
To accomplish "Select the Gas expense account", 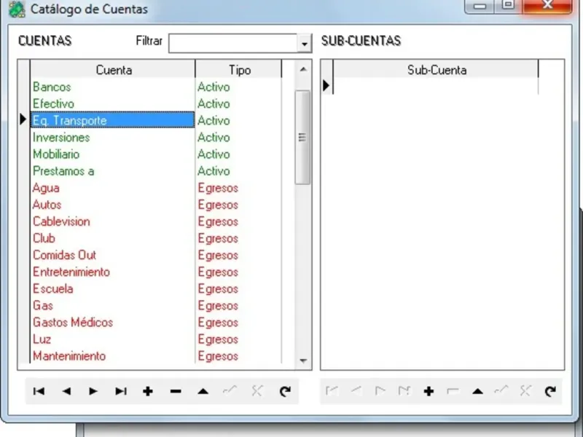I will pyautogui.click(x=113, y=305).
